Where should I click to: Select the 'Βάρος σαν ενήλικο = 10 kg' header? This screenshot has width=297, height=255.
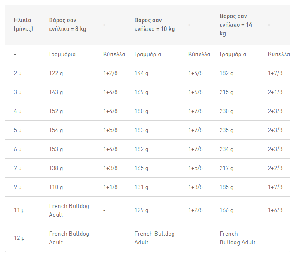[154, 25]
